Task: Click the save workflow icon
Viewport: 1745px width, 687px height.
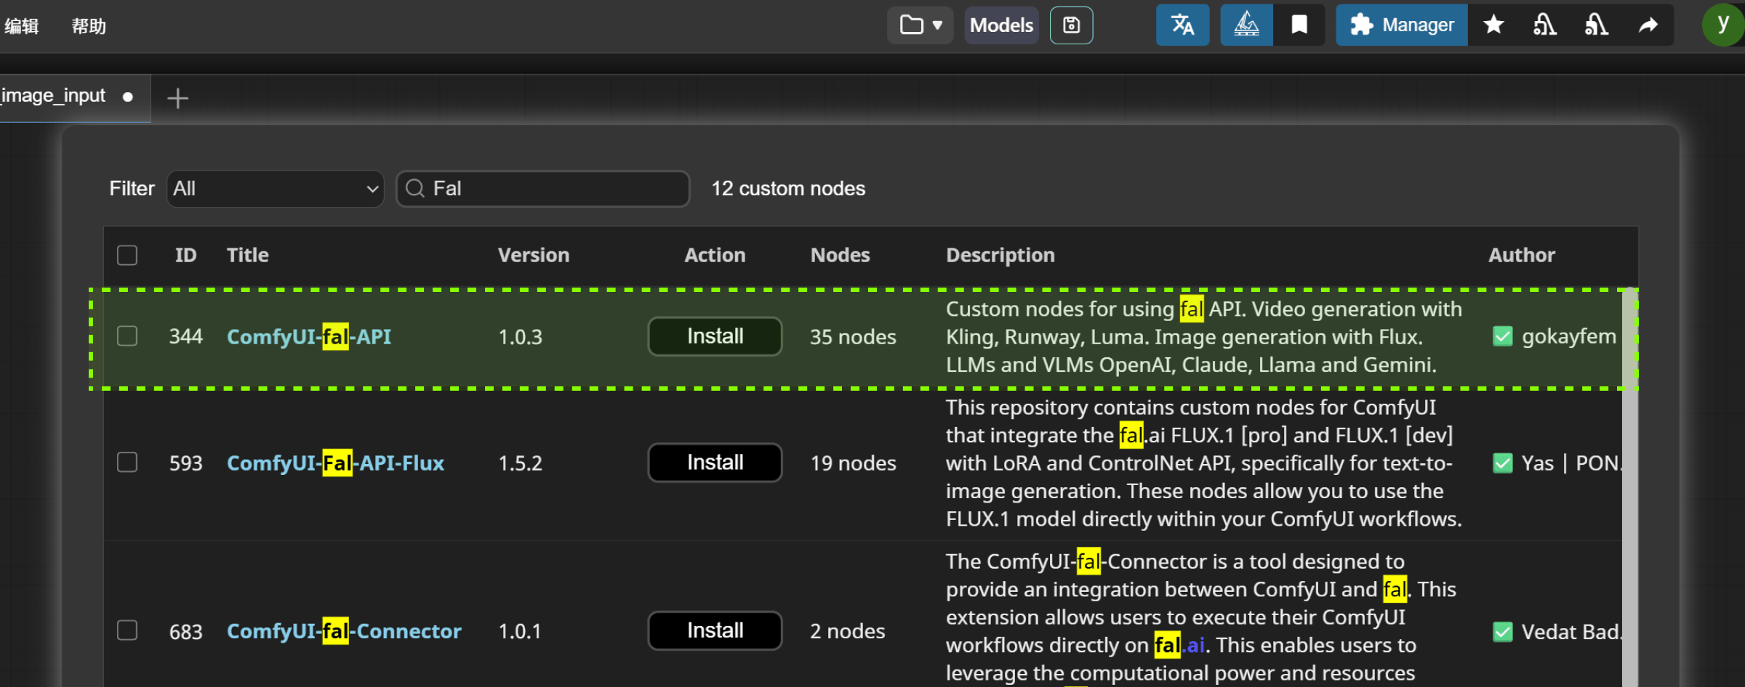Action: pyautogui.click(x=1071, y=25)
